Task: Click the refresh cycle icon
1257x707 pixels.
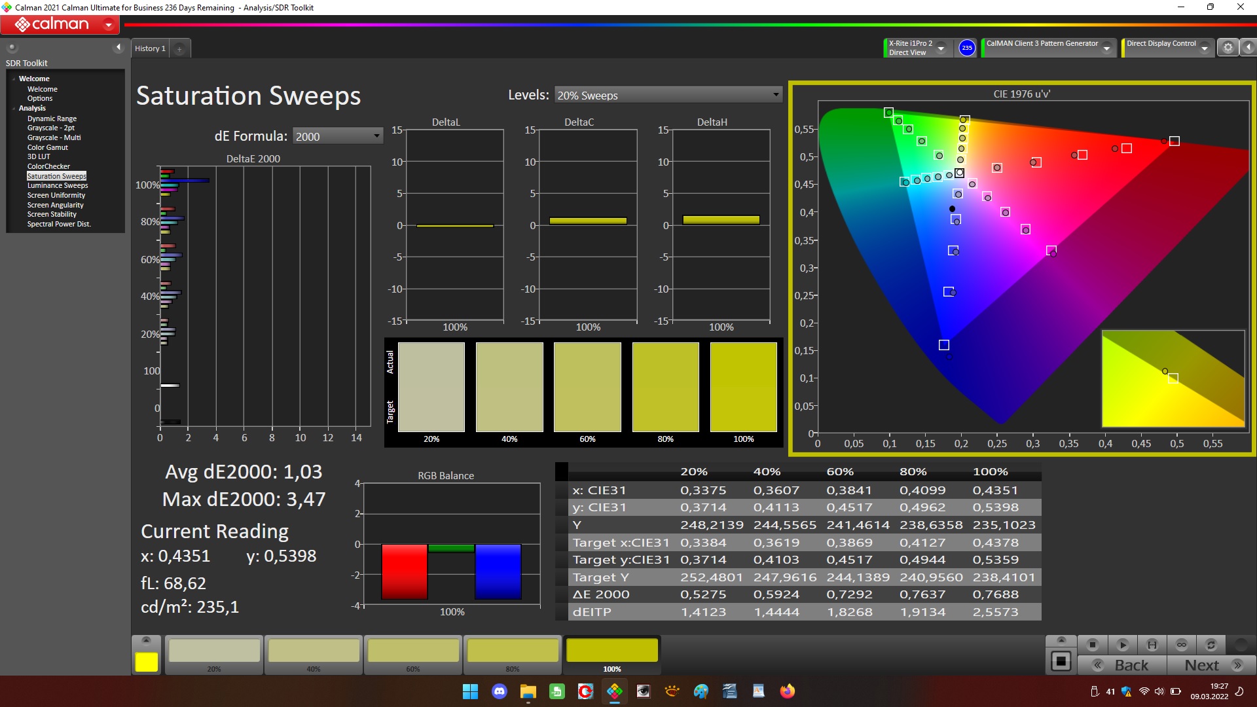Action: click(1211, 645)
